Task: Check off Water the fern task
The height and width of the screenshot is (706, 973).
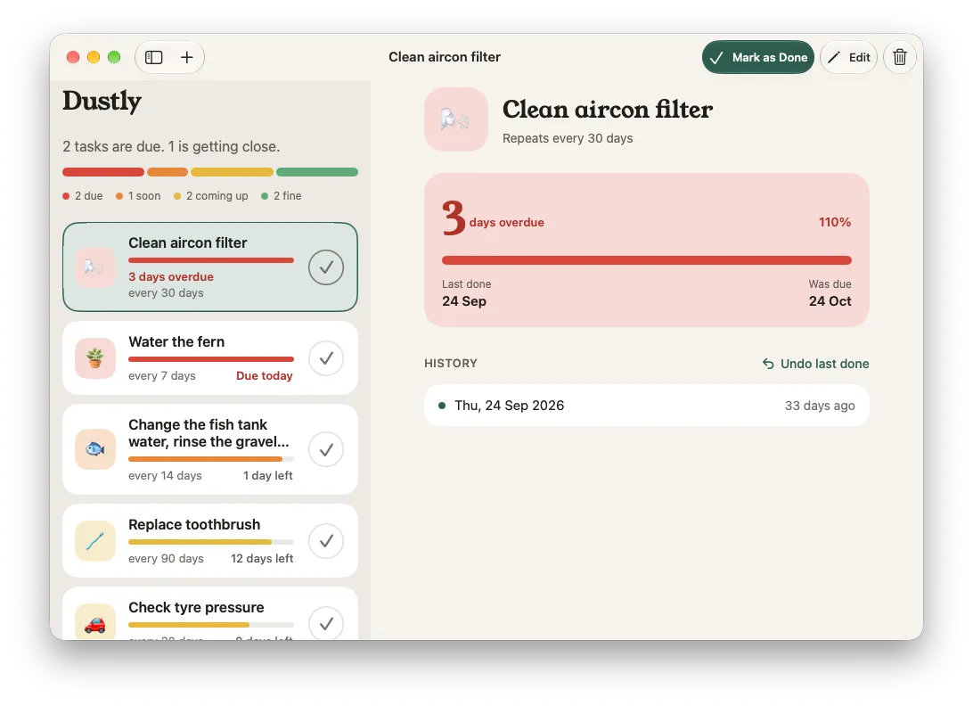Action: 326,358
